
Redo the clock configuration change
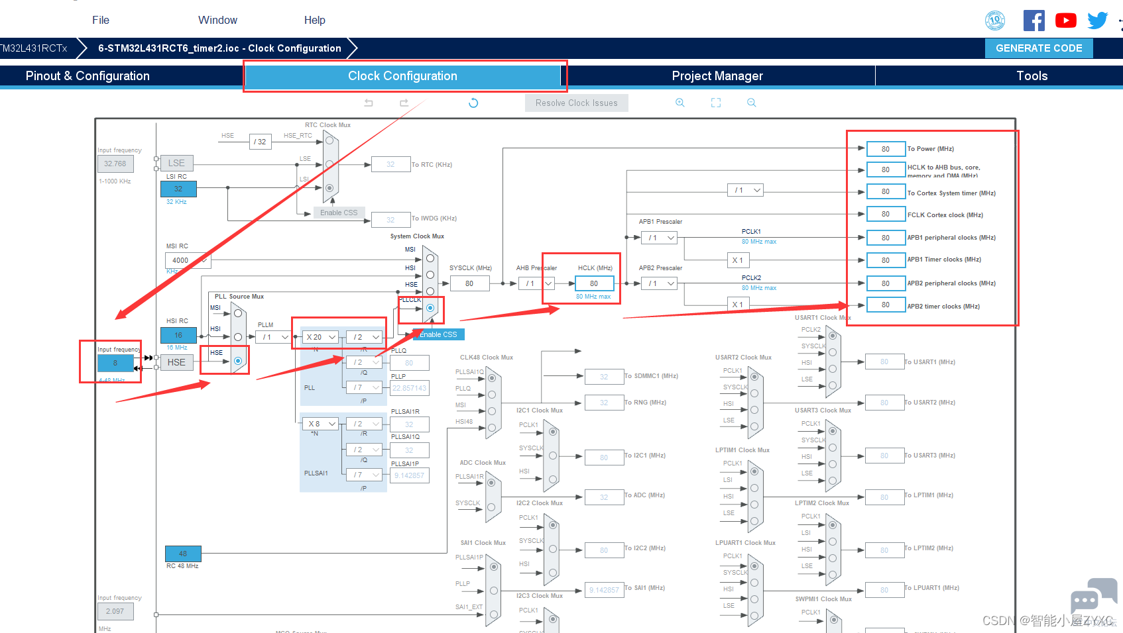click(404, 103)
